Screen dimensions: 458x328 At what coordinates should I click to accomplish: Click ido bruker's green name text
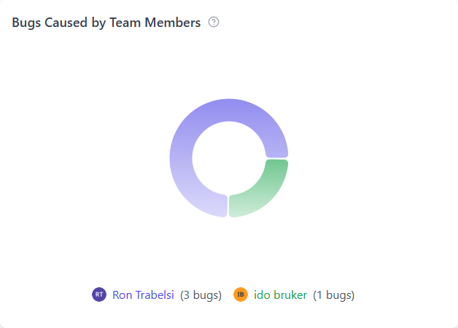point(280,295)
